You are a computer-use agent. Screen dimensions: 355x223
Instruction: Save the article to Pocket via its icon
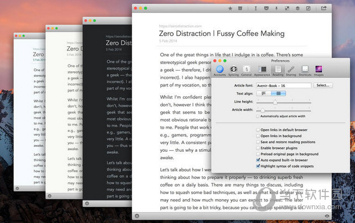point(267,8)
